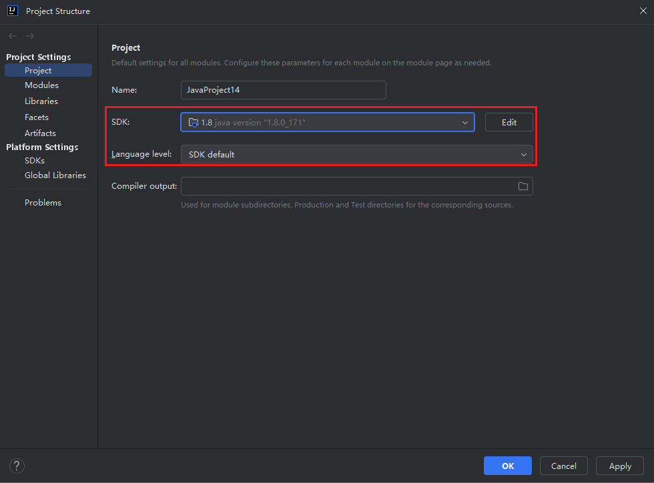Open Artifacts settings page
This screenshot has width=654, height=483.
click(40, 133)
